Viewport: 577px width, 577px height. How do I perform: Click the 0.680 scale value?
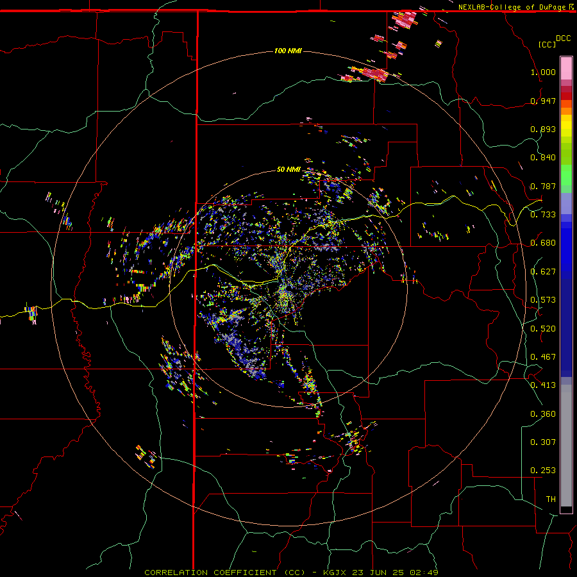[x=543, y=243]
